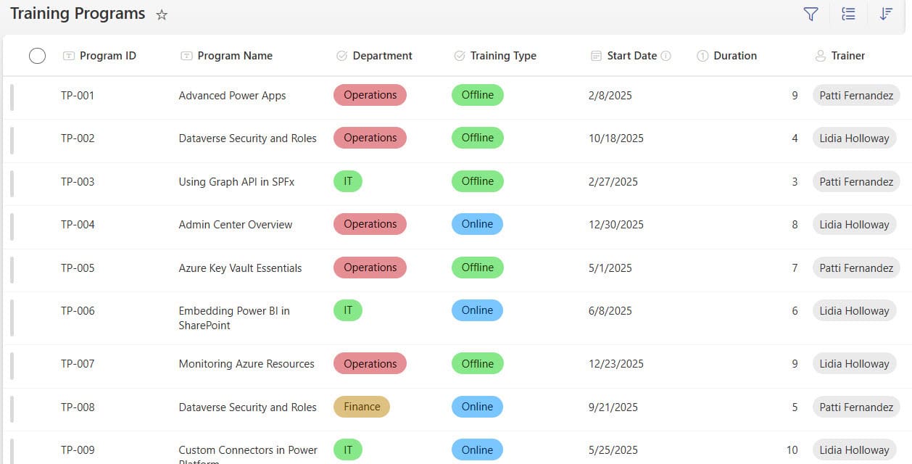Open the Start Date column header
The width and height of the screenshot is (912, 464).
point(624,56)
